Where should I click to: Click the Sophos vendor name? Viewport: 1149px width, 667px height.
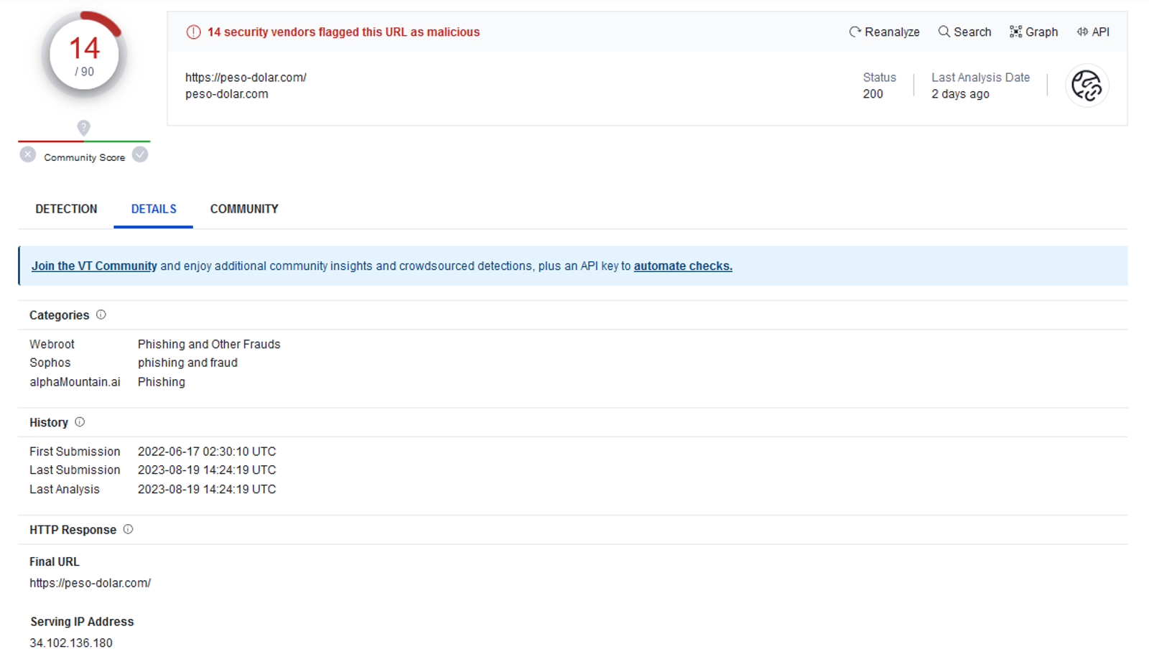point(50,363)
